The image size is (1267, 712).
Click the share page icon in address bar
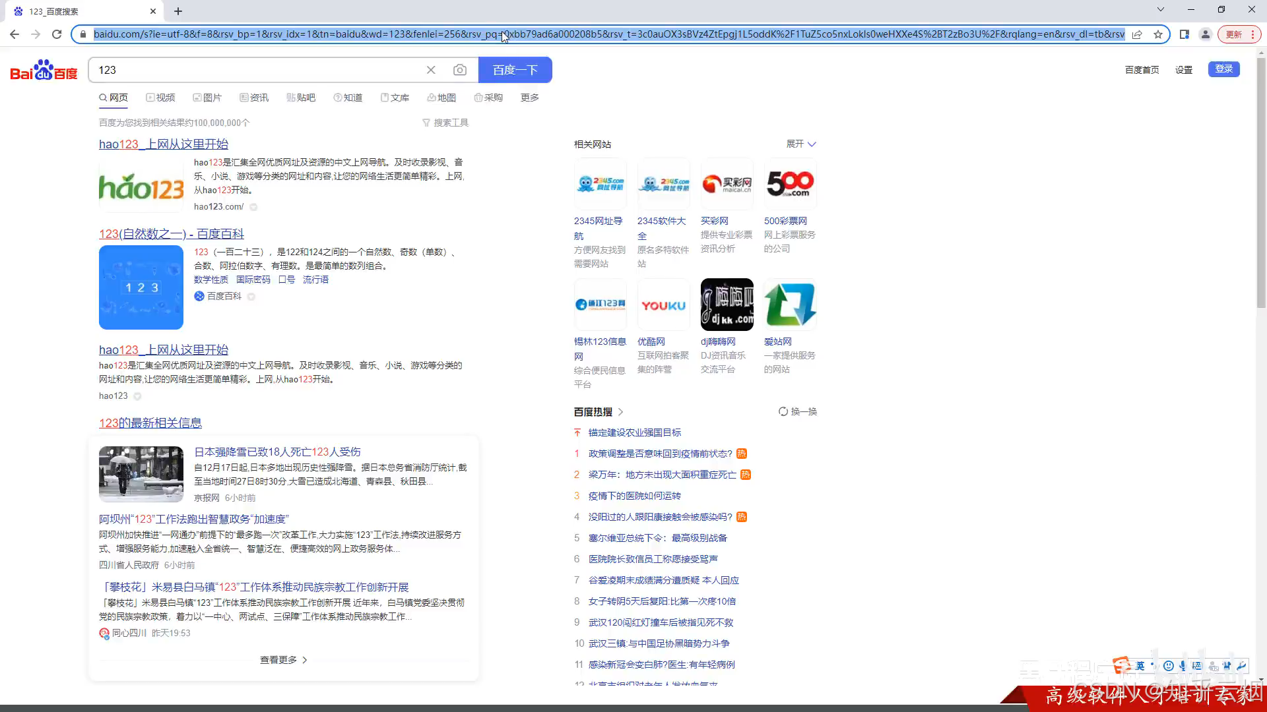coord(1137,34)
